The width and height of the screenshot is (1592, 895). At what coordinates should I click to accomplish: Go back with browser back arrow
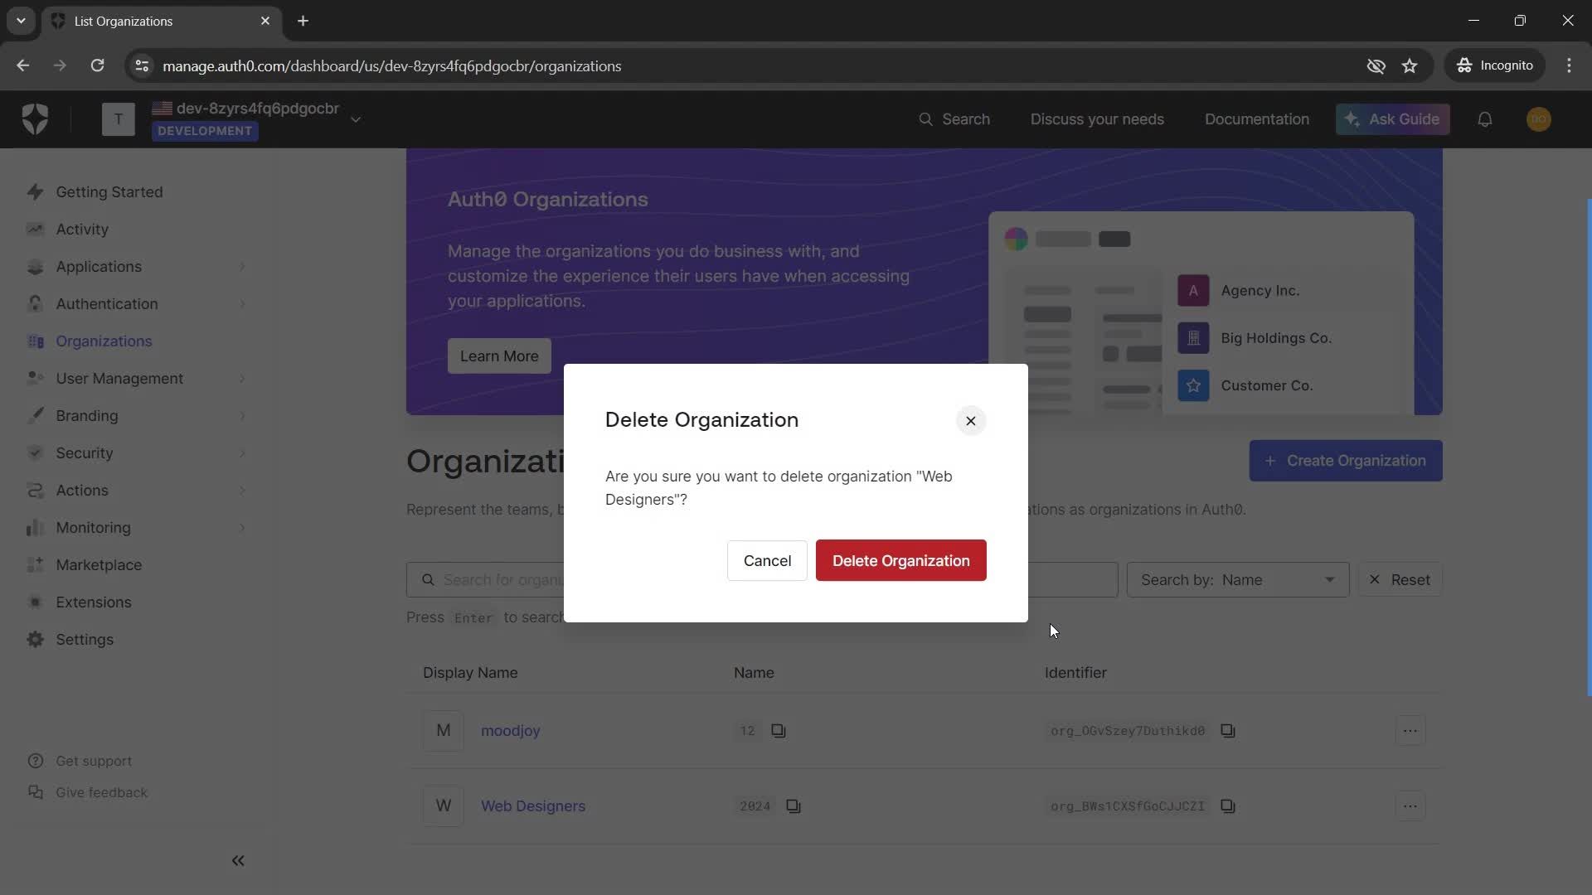pos(22,65)
